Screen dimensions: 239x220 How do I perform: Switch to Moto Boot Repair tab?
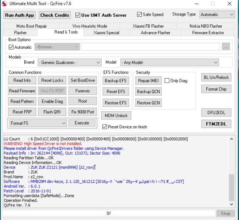(x=31, y=26)
